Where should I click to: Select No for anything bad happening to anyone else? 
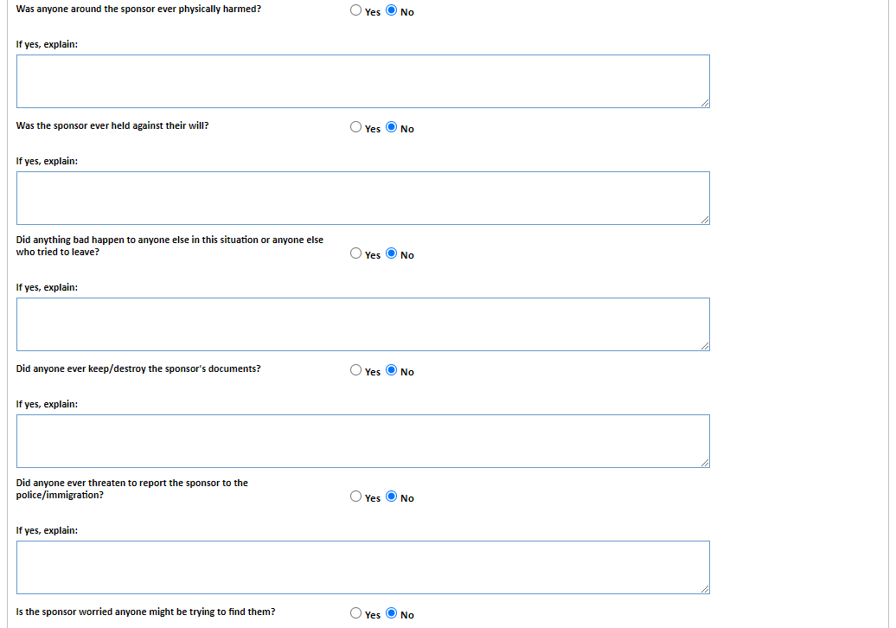[x=392, y=253]
